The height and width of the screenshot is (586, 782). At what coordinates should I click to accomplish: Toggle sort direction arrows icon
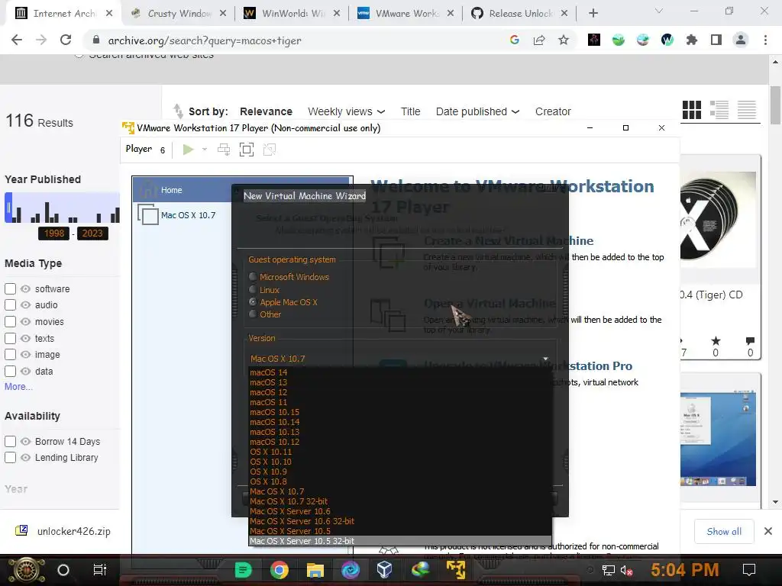(177, 111)
